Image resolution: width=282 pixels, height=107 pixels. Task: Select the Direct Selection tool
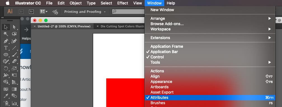pos(14,27)
